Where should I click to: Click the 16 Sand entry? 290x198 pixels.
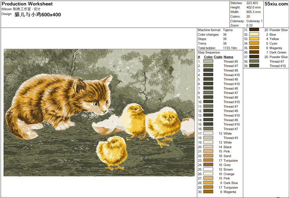point(225,156)
